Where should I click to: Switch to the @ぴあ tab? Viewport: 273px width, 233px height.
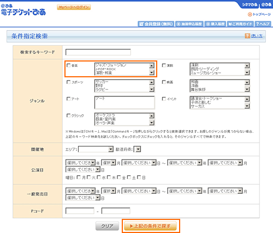tap(266, 5)
